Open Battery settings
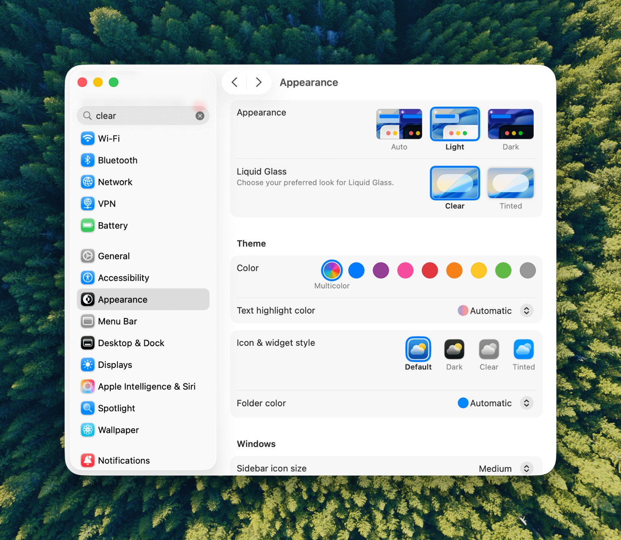The image size is (621, 540). [113, 225]
